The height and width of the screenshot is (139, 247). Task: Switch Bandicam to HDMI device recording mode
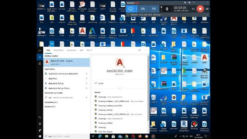click(154, 9)
